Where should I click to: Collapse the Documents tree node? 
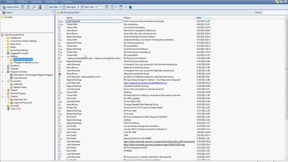(2, 81)
